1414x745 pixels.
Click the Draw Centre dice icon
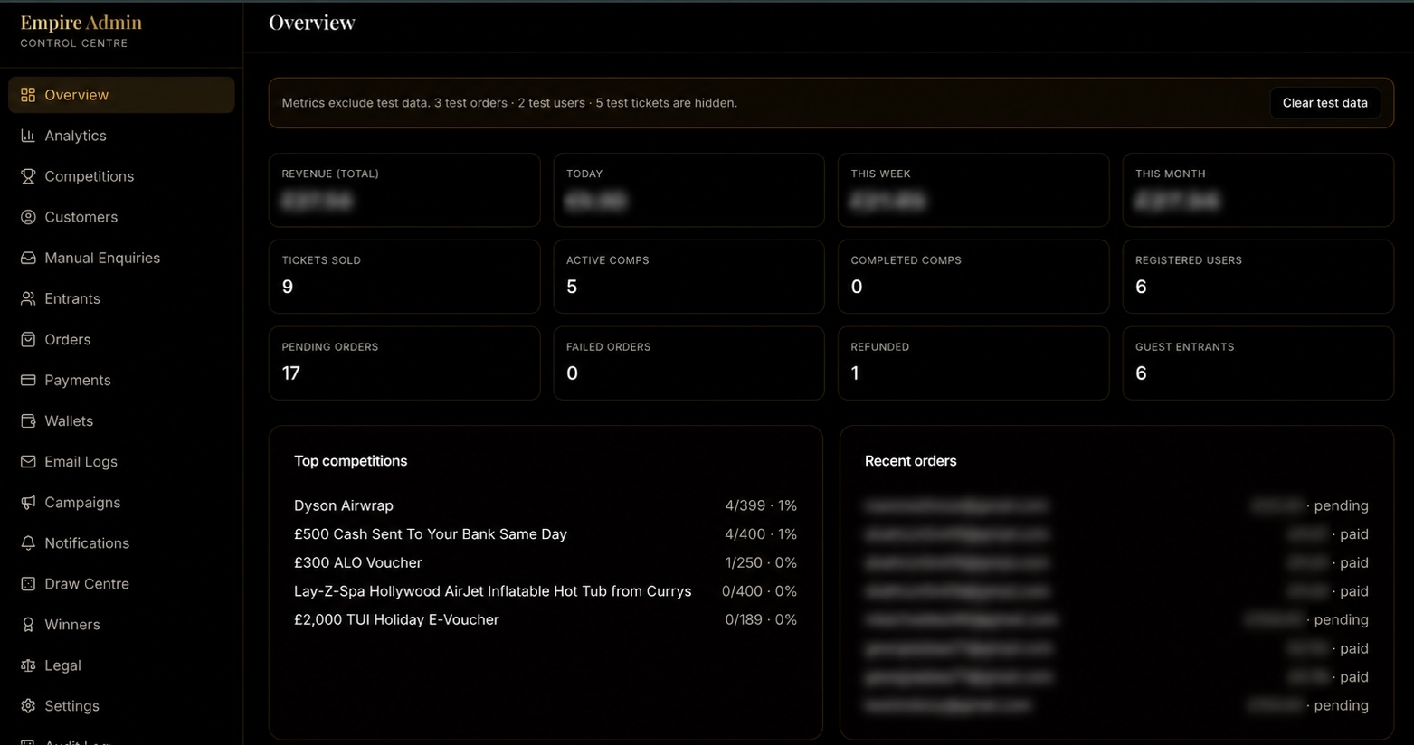[x=28, y=583]
